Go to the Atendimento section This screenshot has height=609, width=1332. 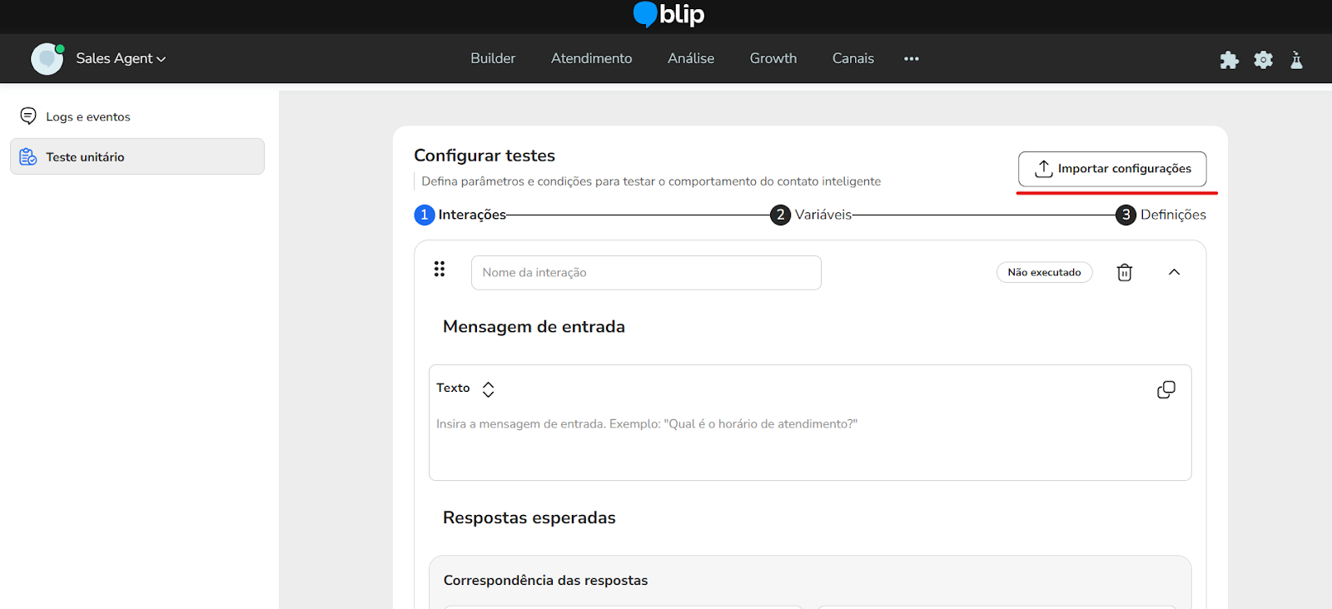coord(591,58)
